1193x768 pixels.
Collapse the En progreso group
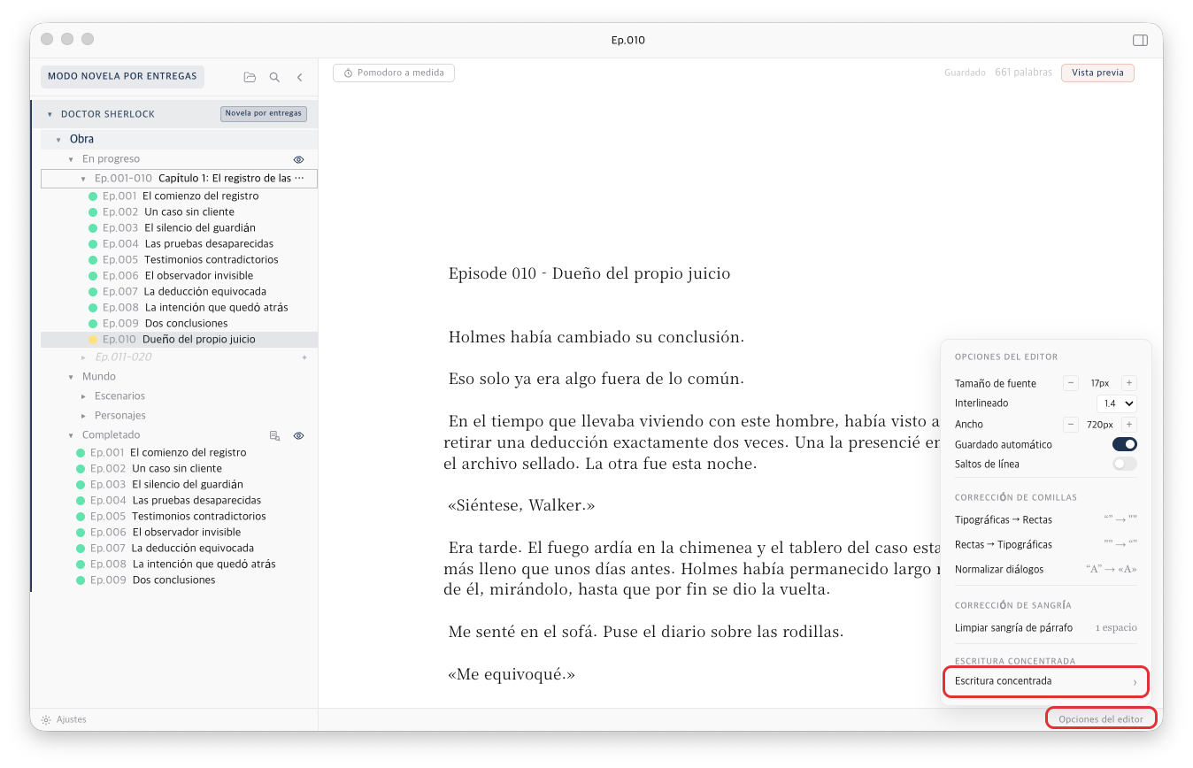tap(71, 159)
